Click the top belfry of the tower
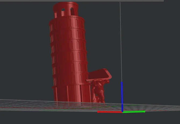 point(66,10)
